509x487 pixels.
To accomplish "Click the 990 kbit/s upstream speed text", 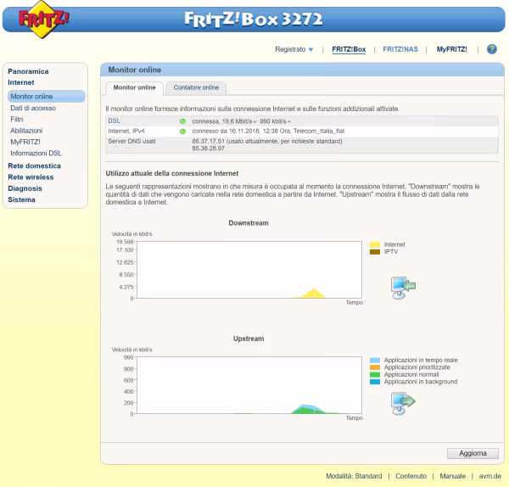I will pos(272,121).
